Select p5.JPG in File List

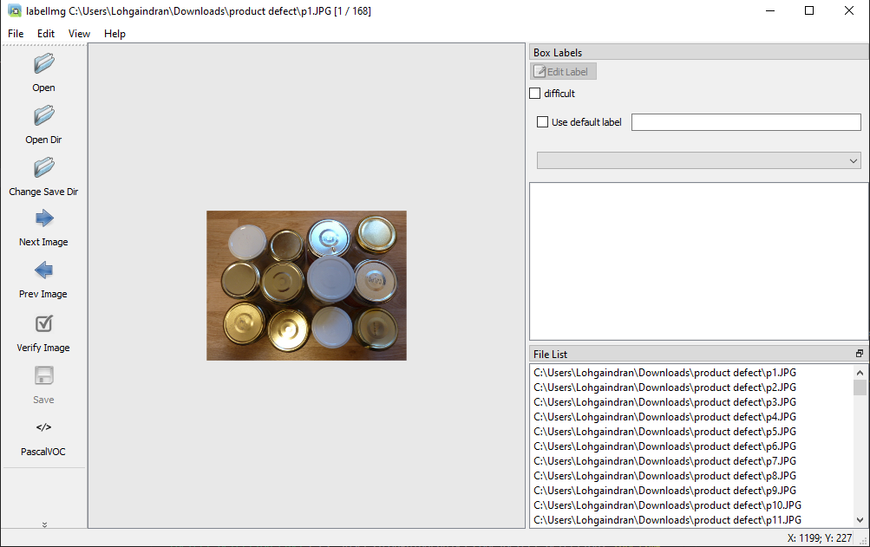click(x=664, y=432)
